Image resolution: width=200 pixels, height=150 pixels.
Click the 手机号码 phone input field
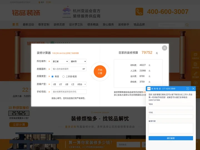click(69, 92)
